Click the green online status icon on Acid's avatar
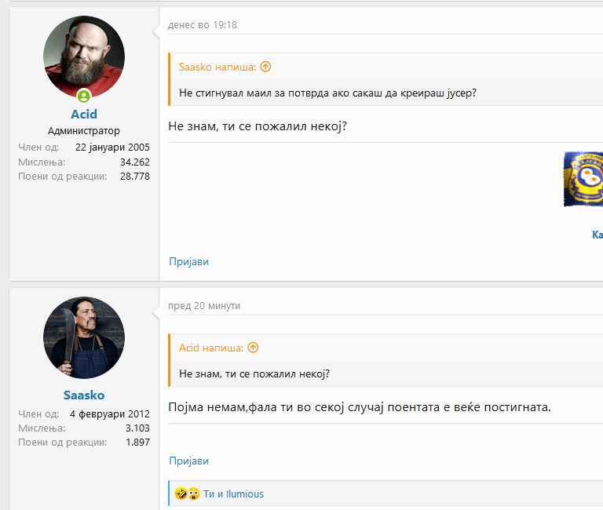Image resolution: width=603 pixels, height=510 pixels. tap(84, 96)
